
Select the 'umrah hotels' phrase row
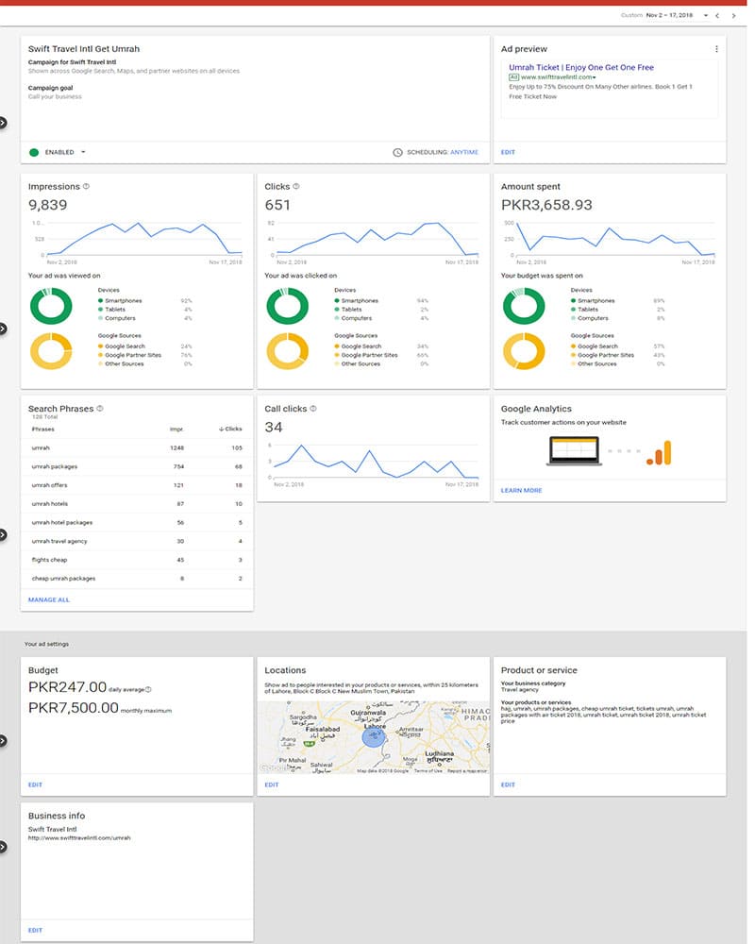pyautogui.click(x=137, y=504)
